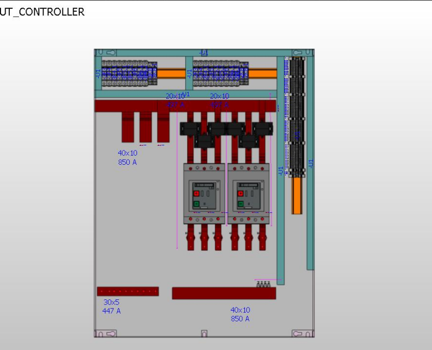
Task: Click the top mounting slot of the enclosure
Action: [x=110, y=51]
